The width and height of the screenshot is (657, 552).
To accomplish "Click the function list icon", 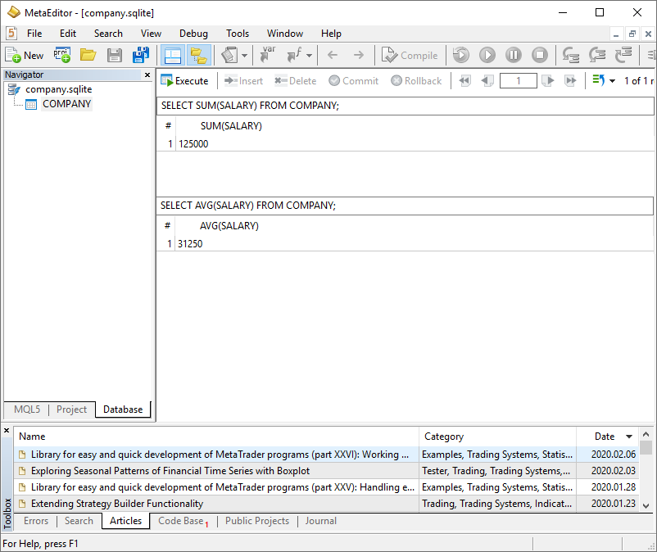I will (294, 56).
